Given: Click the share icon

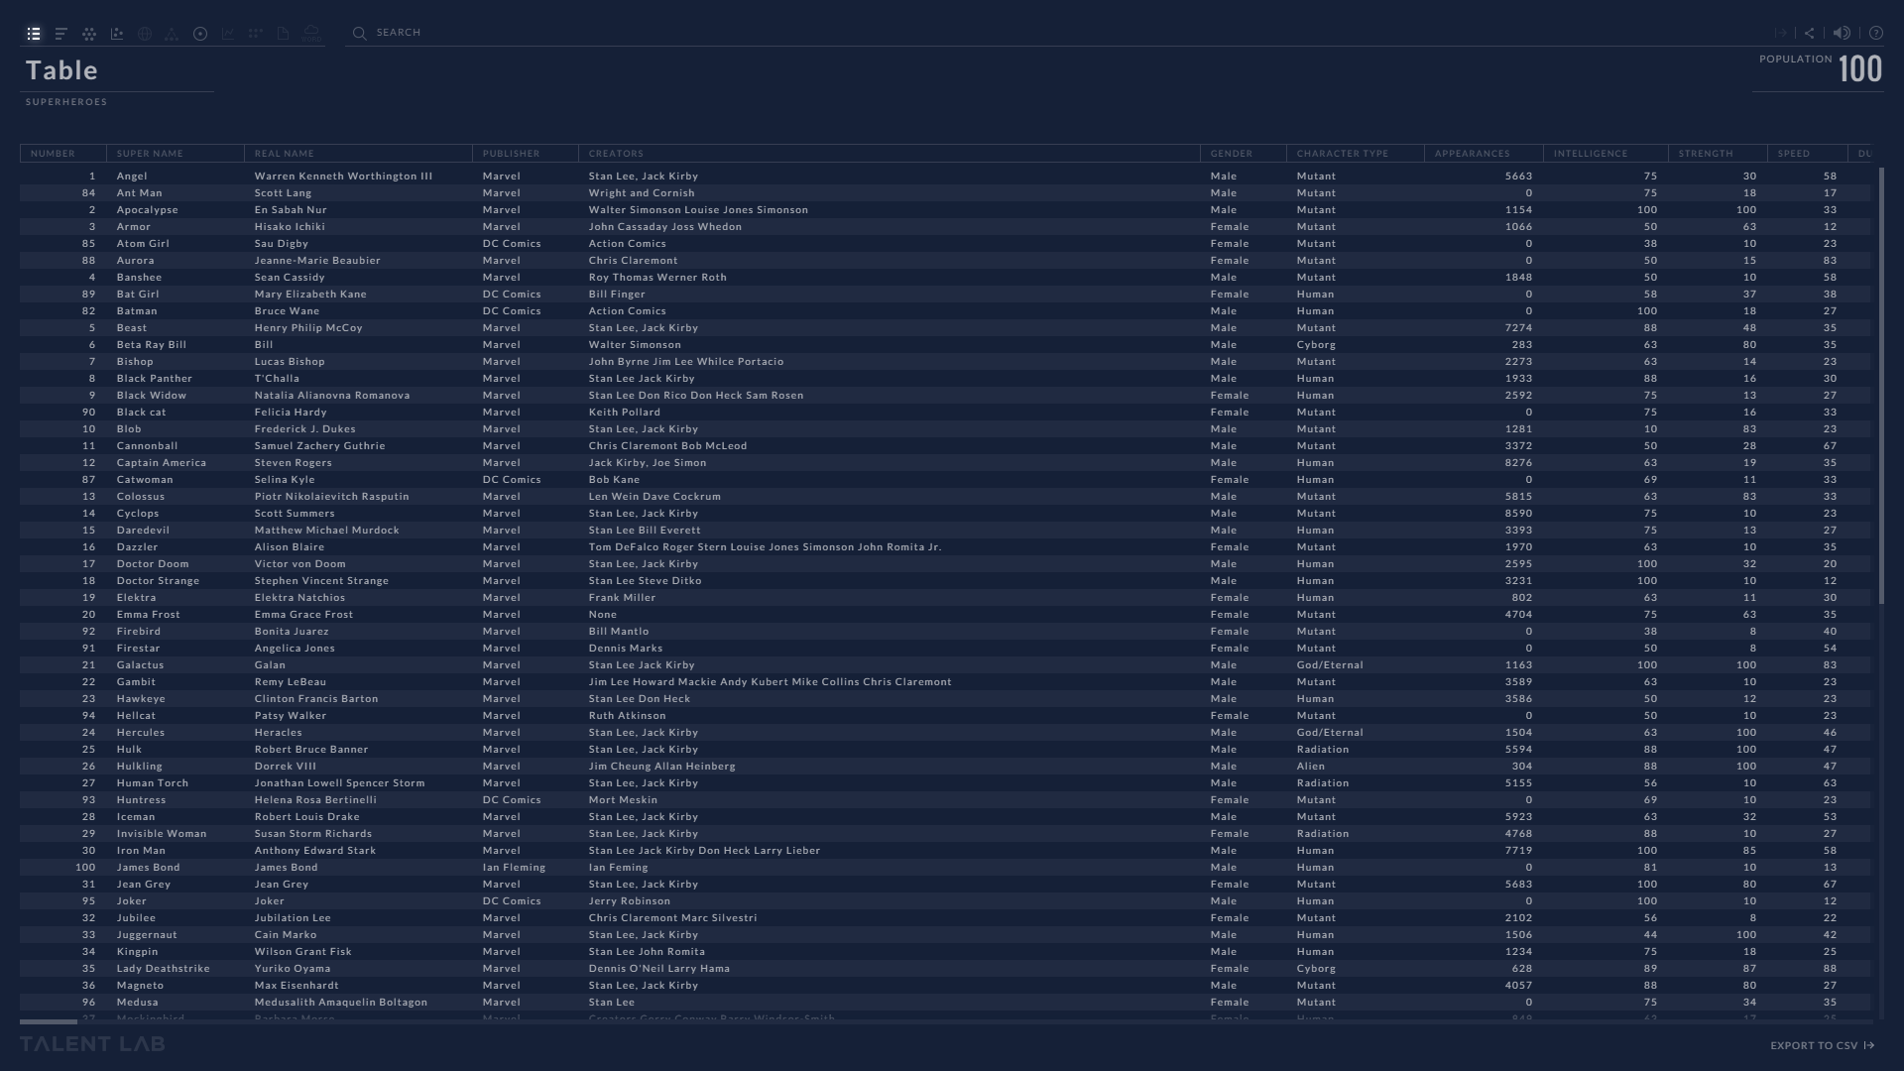Looking at the screenshot, I should point(1810,33).
